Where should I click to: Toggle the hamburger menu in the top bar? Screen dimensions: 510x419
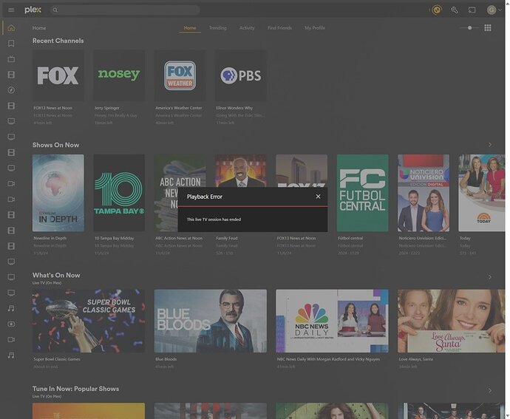point(11,10)
